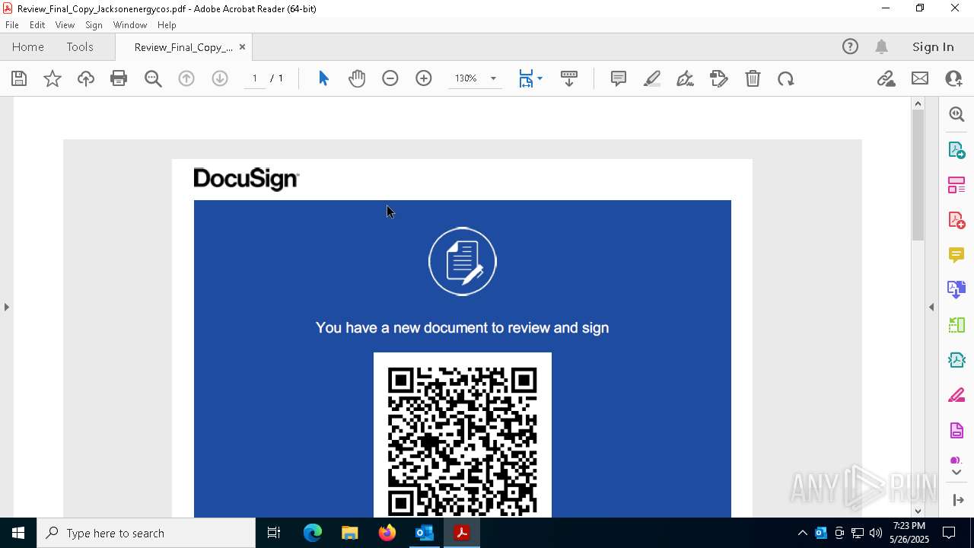The height and width of the screenshot is (548, 974).
Task: Open the Redact pen tool in right pane
Action: tap(956, 396)
